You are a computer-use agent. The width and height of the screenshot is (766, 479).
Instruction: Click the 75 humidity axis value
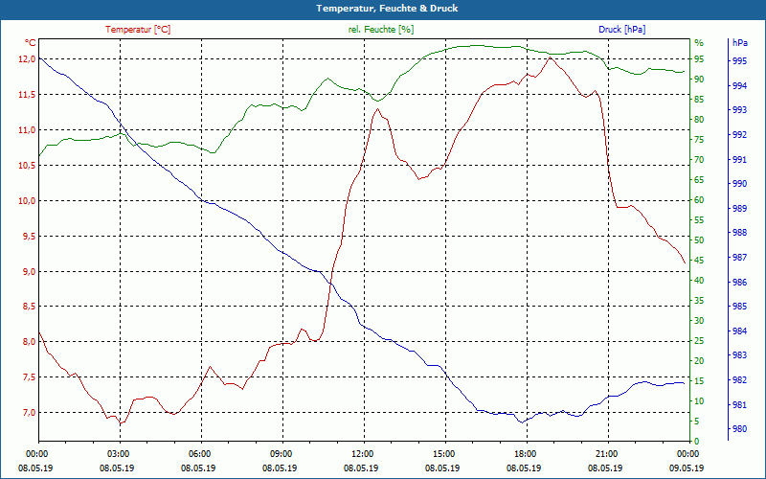click(699, 140)
